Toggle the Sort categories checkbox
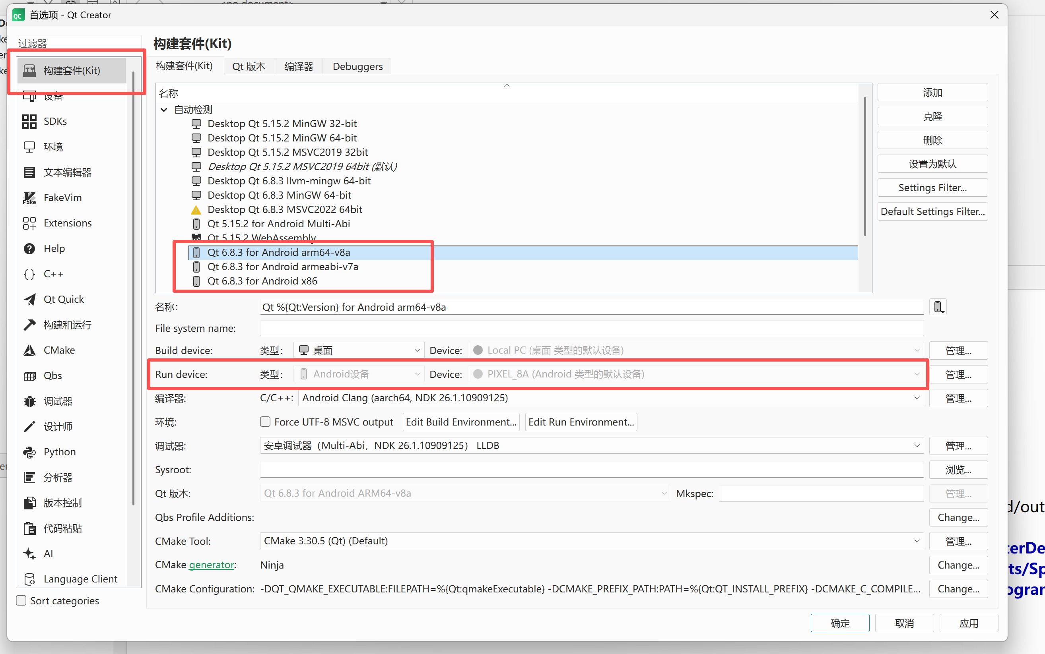 21,601
